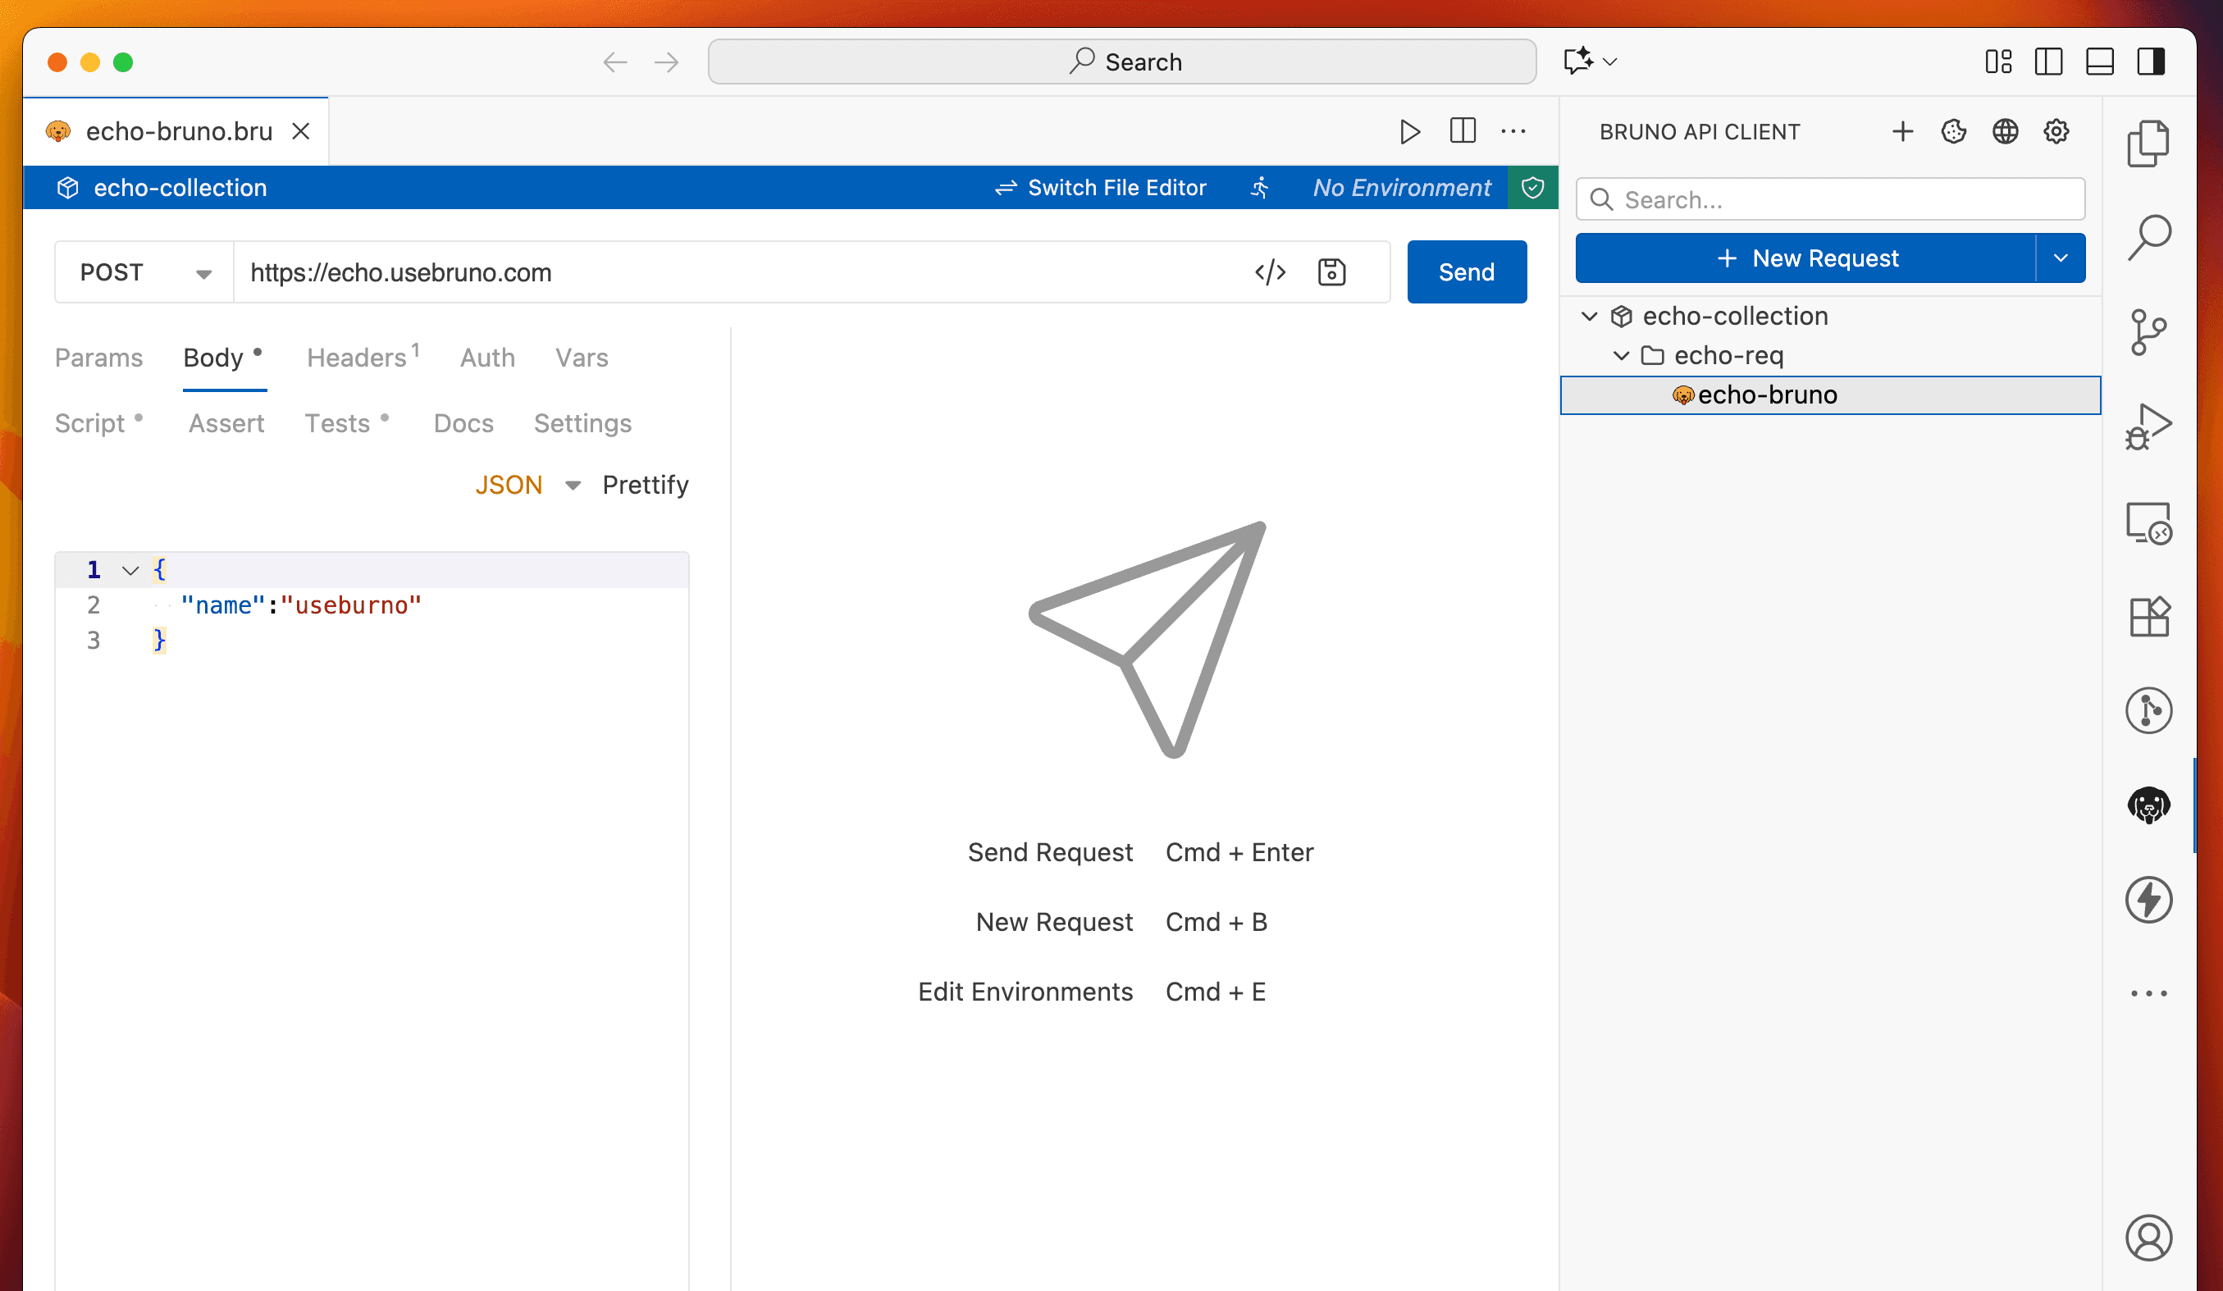Toggle the Secondary Side Bar
The image size is (2223, 1291).
pyautogui.click(x=2151, y=62)
